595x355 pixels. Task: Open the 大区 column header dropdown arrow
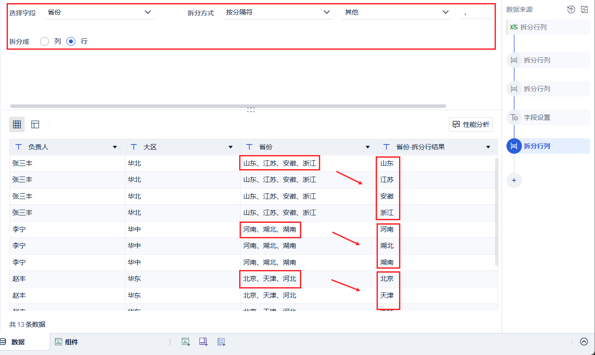230,147
